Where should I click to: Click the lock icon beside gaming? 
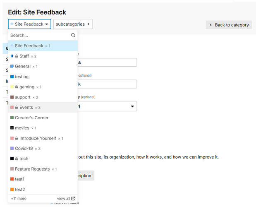pos(17,87)
